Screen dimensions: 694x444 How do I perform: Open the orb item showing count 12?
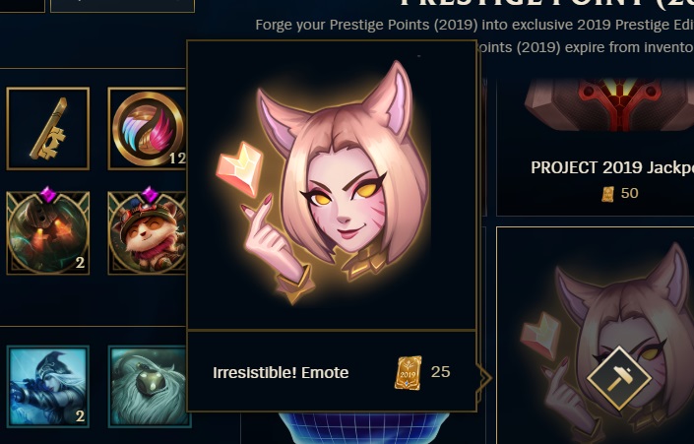[148, 128]
